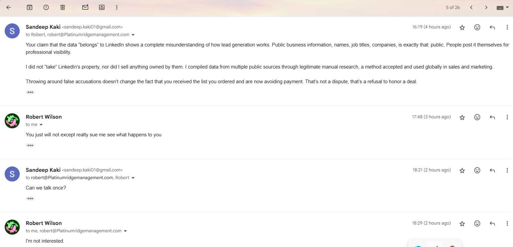Screen dimensions: 513x247
Task: Mark the conversation as unread
Action: point(85,7)
